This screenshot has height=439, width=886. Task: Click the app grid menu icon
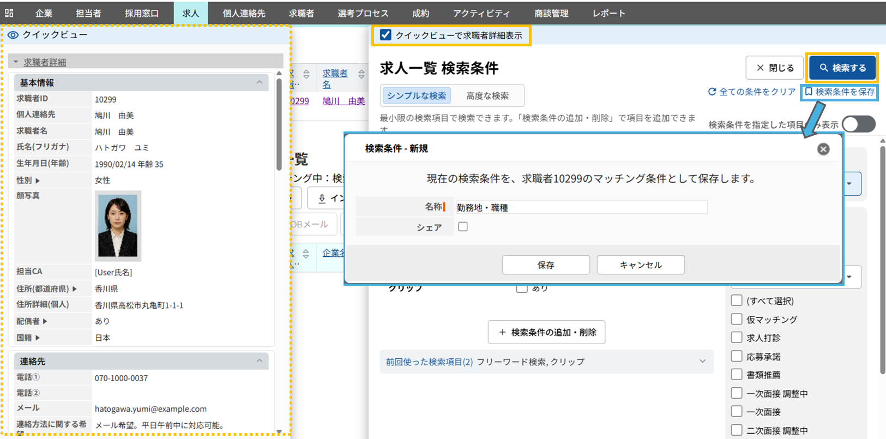[x=9, y=13]
